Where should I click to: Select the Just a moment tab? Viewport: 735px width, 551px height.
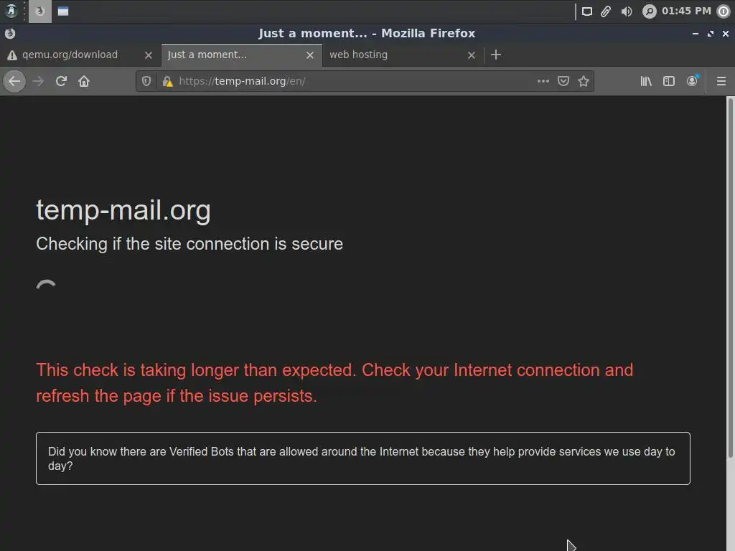click(241, 55)
